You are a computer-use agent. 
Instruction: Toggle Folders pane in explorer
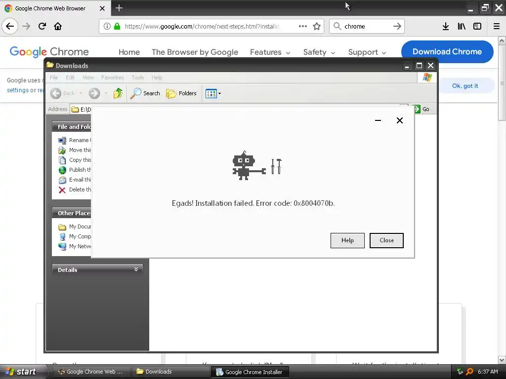click(181, 93)
